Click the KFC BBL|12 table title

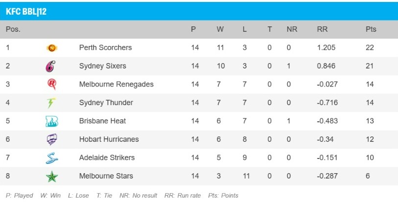click(x=26, y=11)
